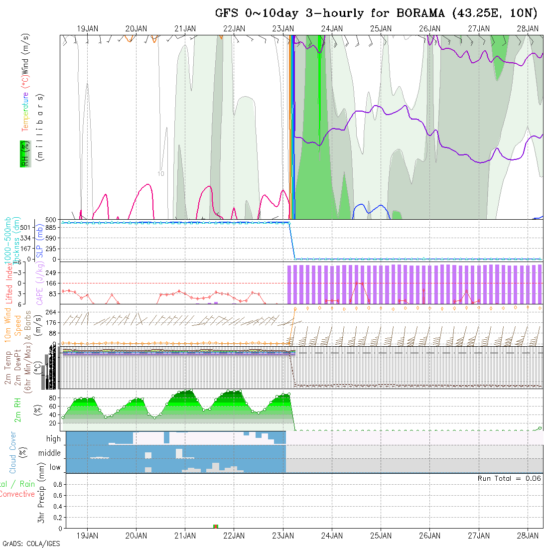Click the red 'Convective' legend text
Viewport: 548px width, 548px height.
(17, 494)
